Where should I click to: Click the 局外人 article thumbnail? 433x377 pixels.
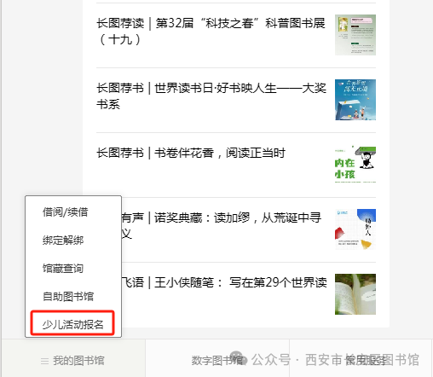pos(355,229)
